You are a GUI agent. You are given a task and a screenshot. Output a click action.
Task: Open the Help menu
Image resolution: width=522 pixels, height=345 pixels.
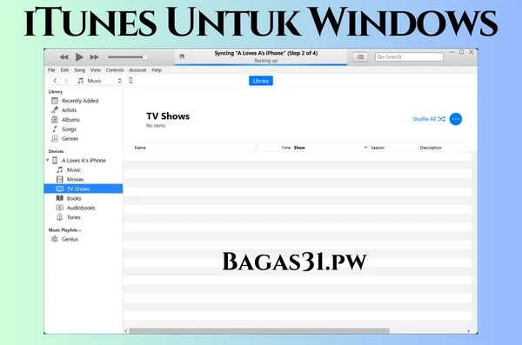pyautogui.click(x=157, y=70)
